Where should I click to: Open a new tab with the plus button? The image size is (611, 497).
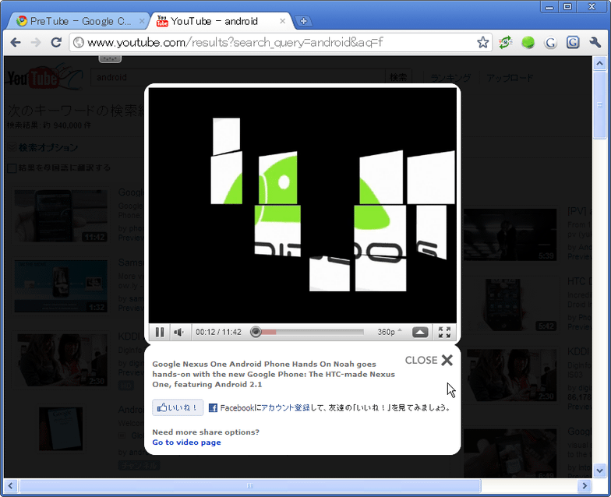(x=304, y=21)
